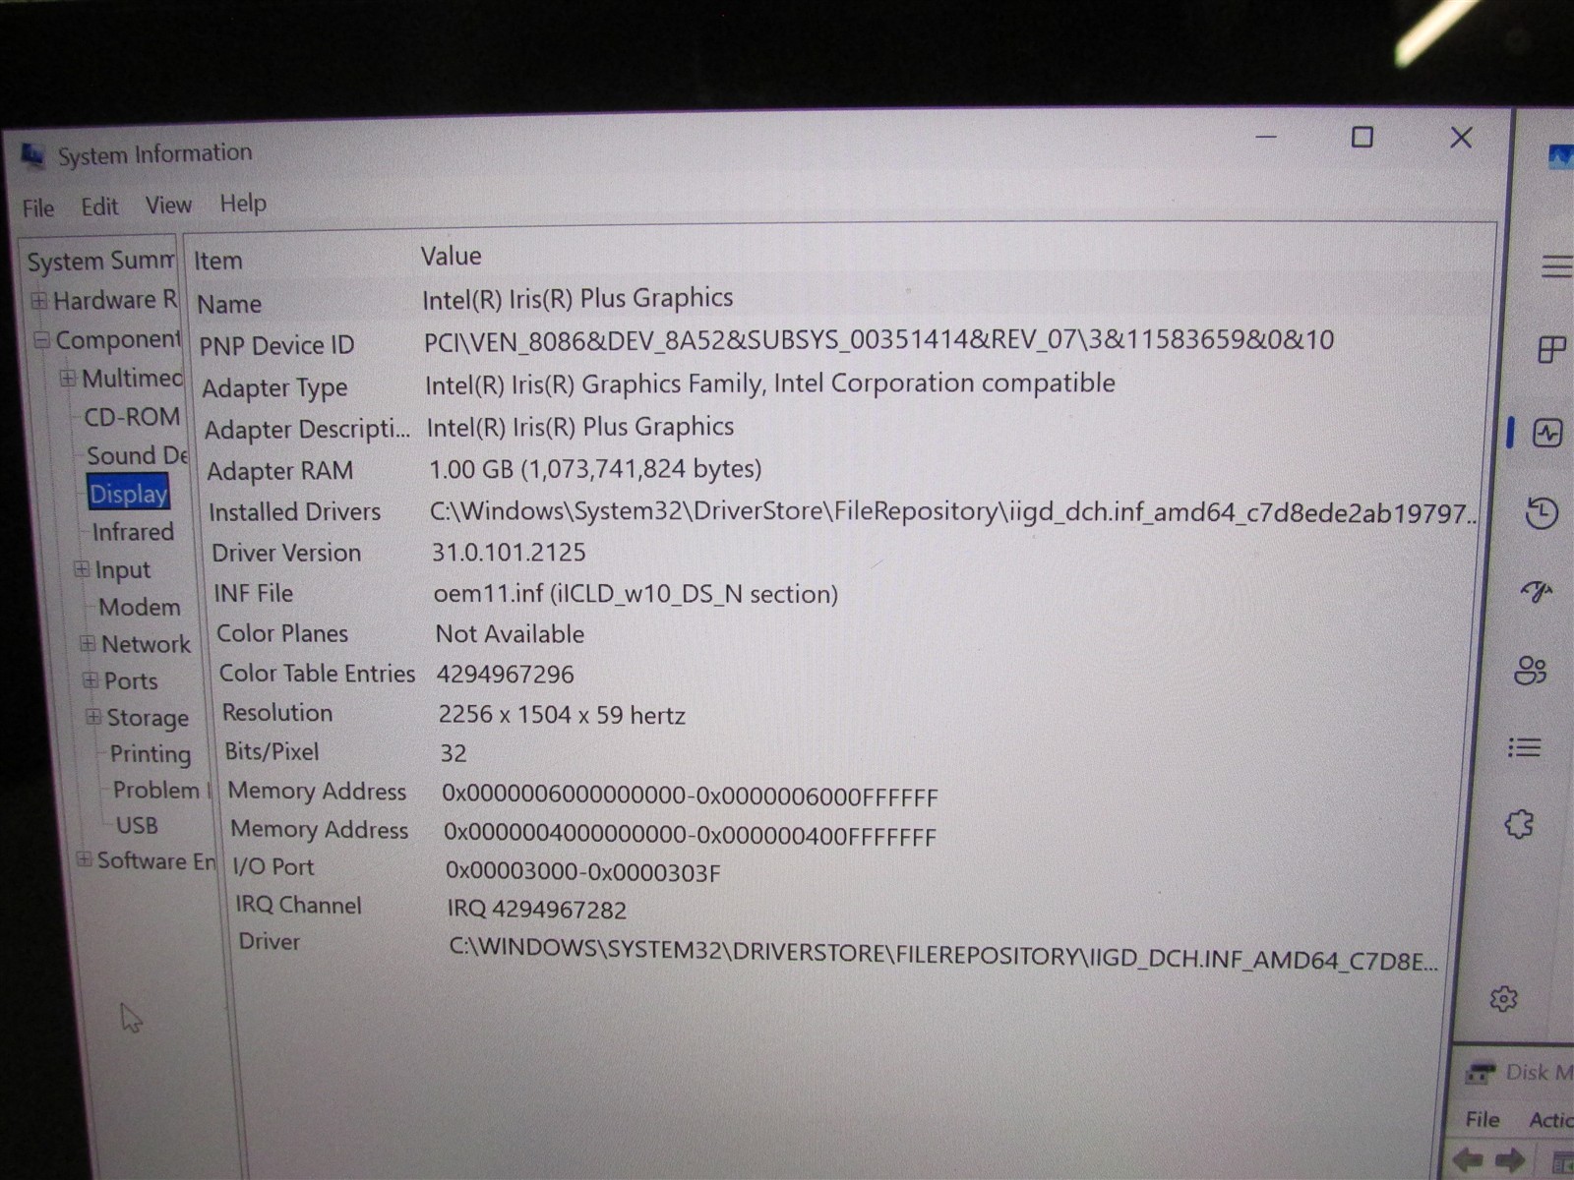Open Task Manager Details page icon
1574x1180 pixels.
tap(1524, 748)
